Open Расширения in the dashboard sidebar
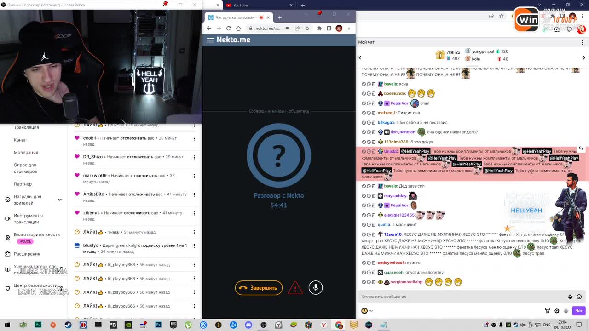 tap(27, 254)
